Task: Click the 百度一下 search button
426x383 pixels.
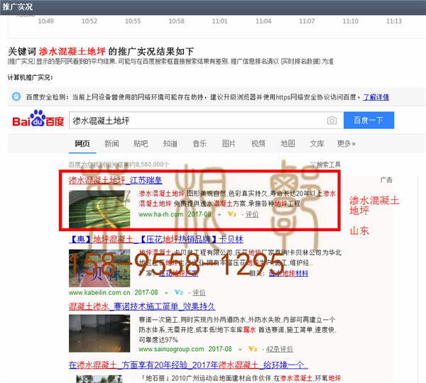Action: click(x=368, y=120)
